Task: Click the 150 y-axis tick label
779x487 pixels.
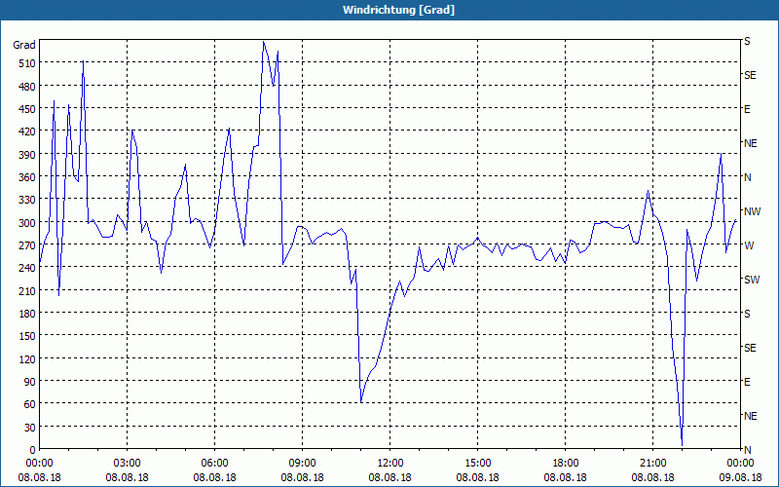Action: point(27,336)
